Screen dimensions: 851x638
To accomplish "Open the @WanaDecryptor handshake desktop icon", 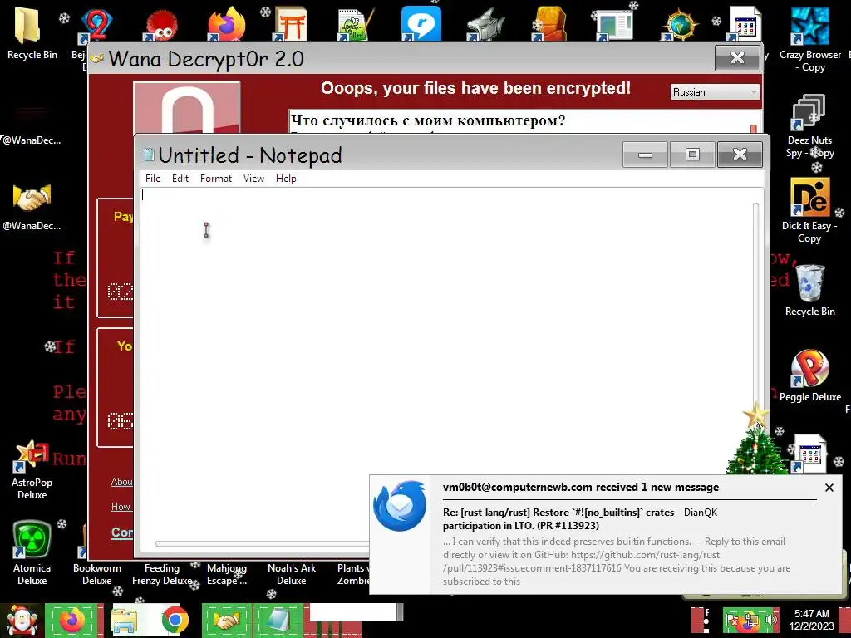I will tap(32, 207).
